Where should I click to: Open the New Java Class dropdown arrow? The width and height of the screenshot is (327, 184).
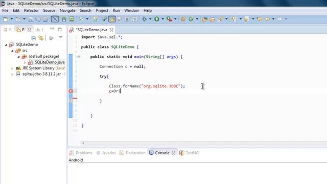pos(197,19)
